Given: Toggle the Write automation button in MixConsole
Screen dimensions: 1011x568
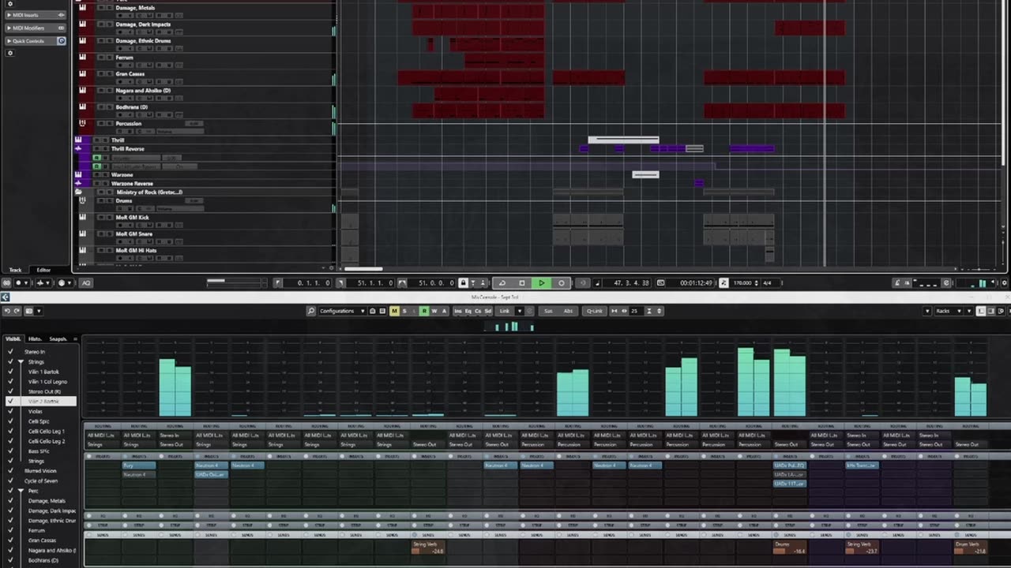Looking at the screenshot, I should pos(434,311).
